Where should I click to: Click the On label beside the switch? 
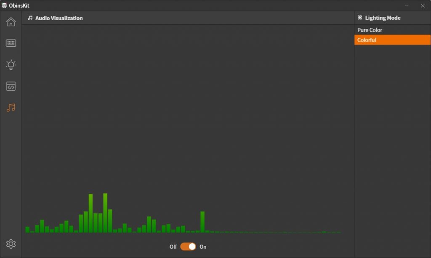pyautogui.click(x=203, y=247)
